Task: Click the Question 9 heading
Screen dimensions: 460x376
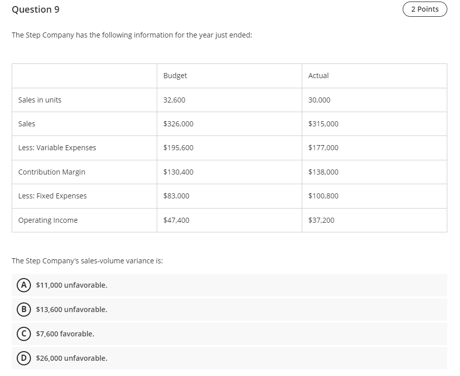Action: click(x=36, y=10)
